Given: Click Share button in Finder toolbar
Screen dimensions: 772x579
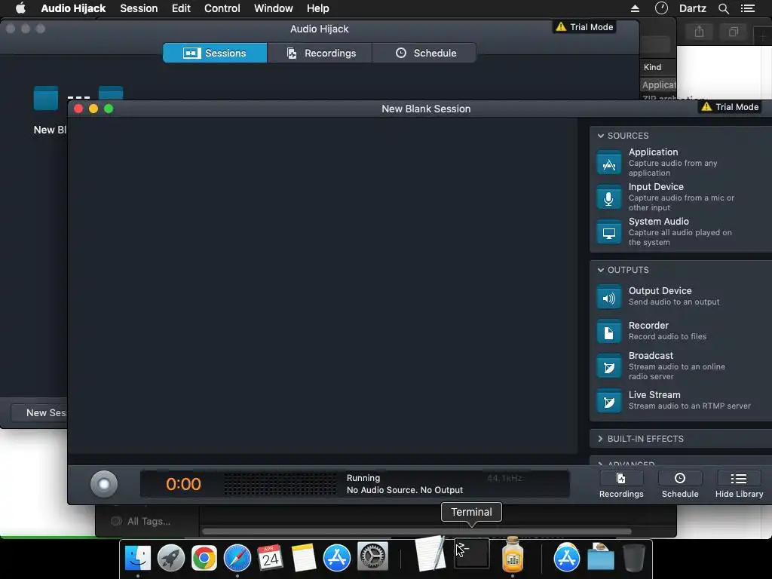Looking at the screenshot, I should (699, 32).
